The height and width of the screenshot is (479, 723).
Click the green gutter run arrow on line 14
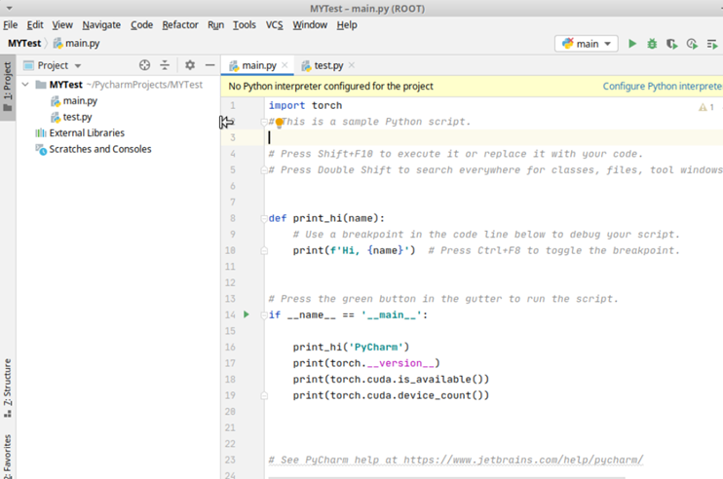coord(247,314)
